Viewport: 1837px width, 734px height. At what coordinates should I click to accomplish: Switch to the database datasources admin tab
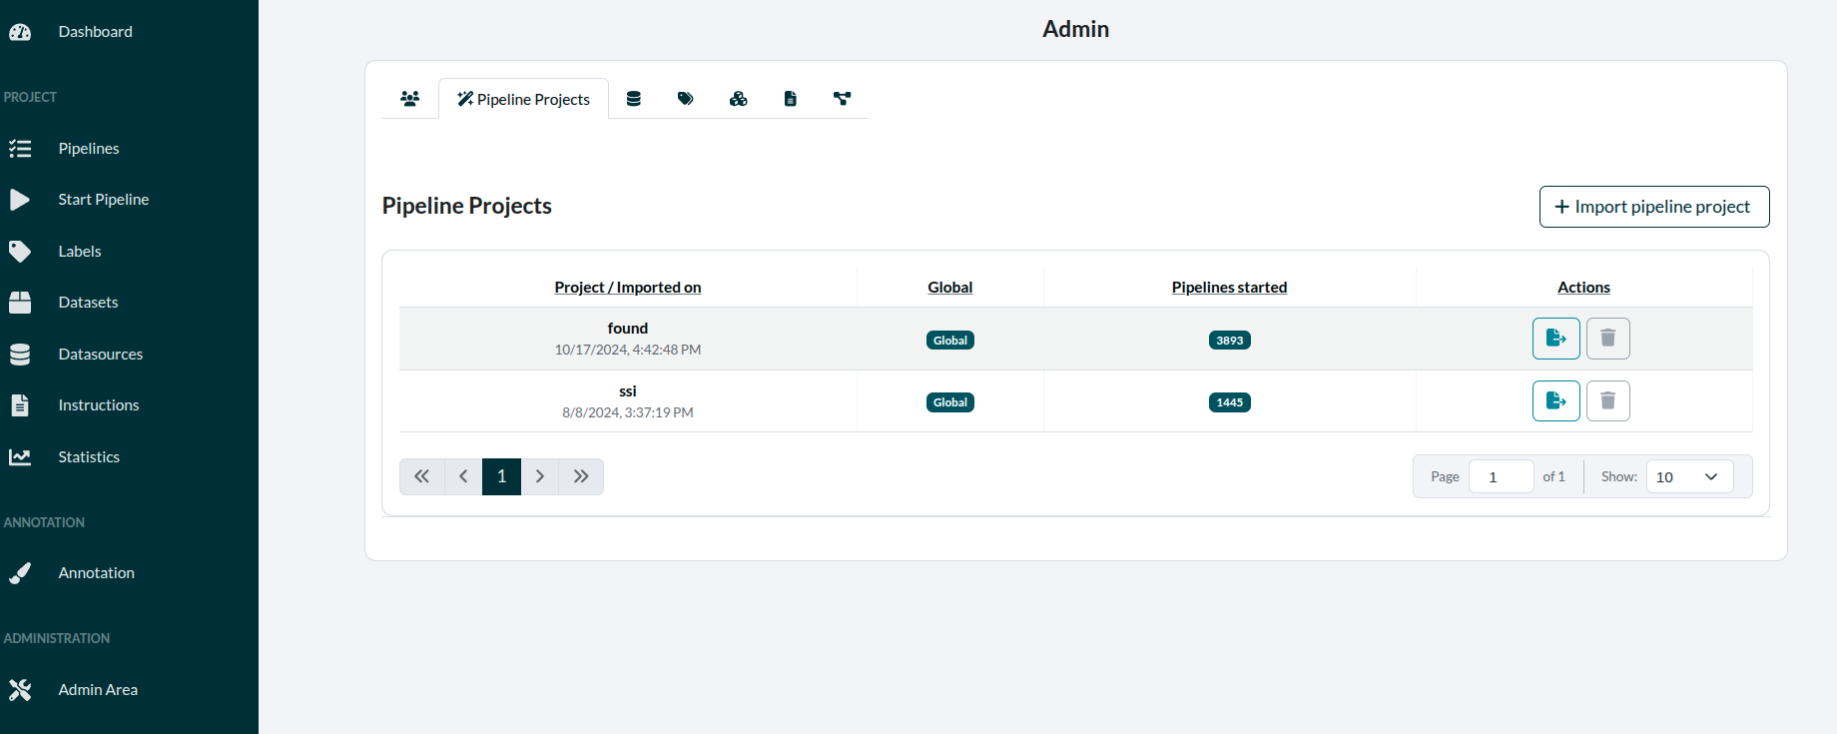coord(633,99)
